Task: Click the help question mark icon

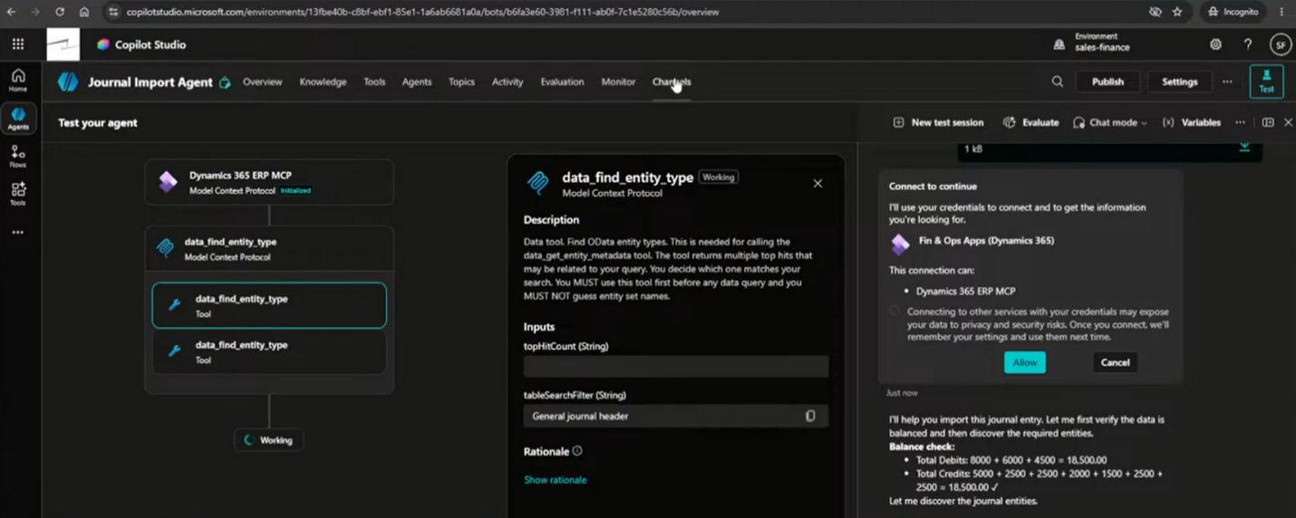Action: (x=1248, y=44)
